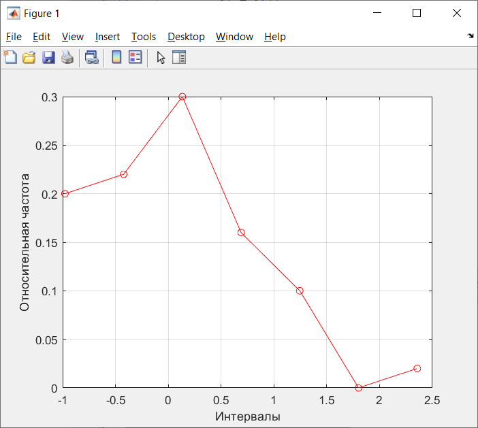Select the last data marker at 0.02
Image resolution: width=478 pixels, height=428 pixels.
pos(417,368)
